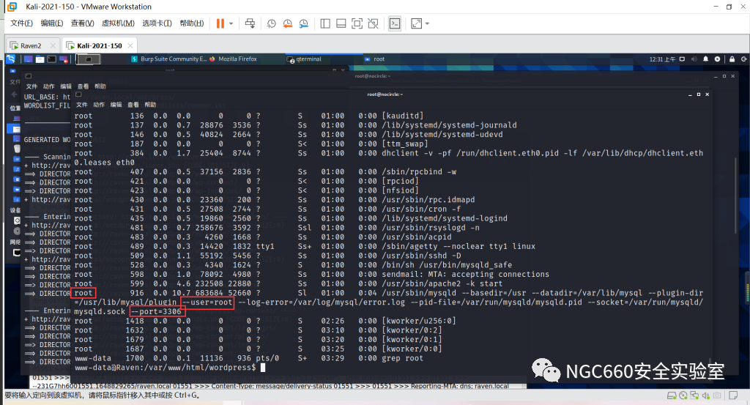Image resolution: width=750 pixels, height=405 pixels.
Task: Open the 选项卡(T) menu
Action: (157, 23)
